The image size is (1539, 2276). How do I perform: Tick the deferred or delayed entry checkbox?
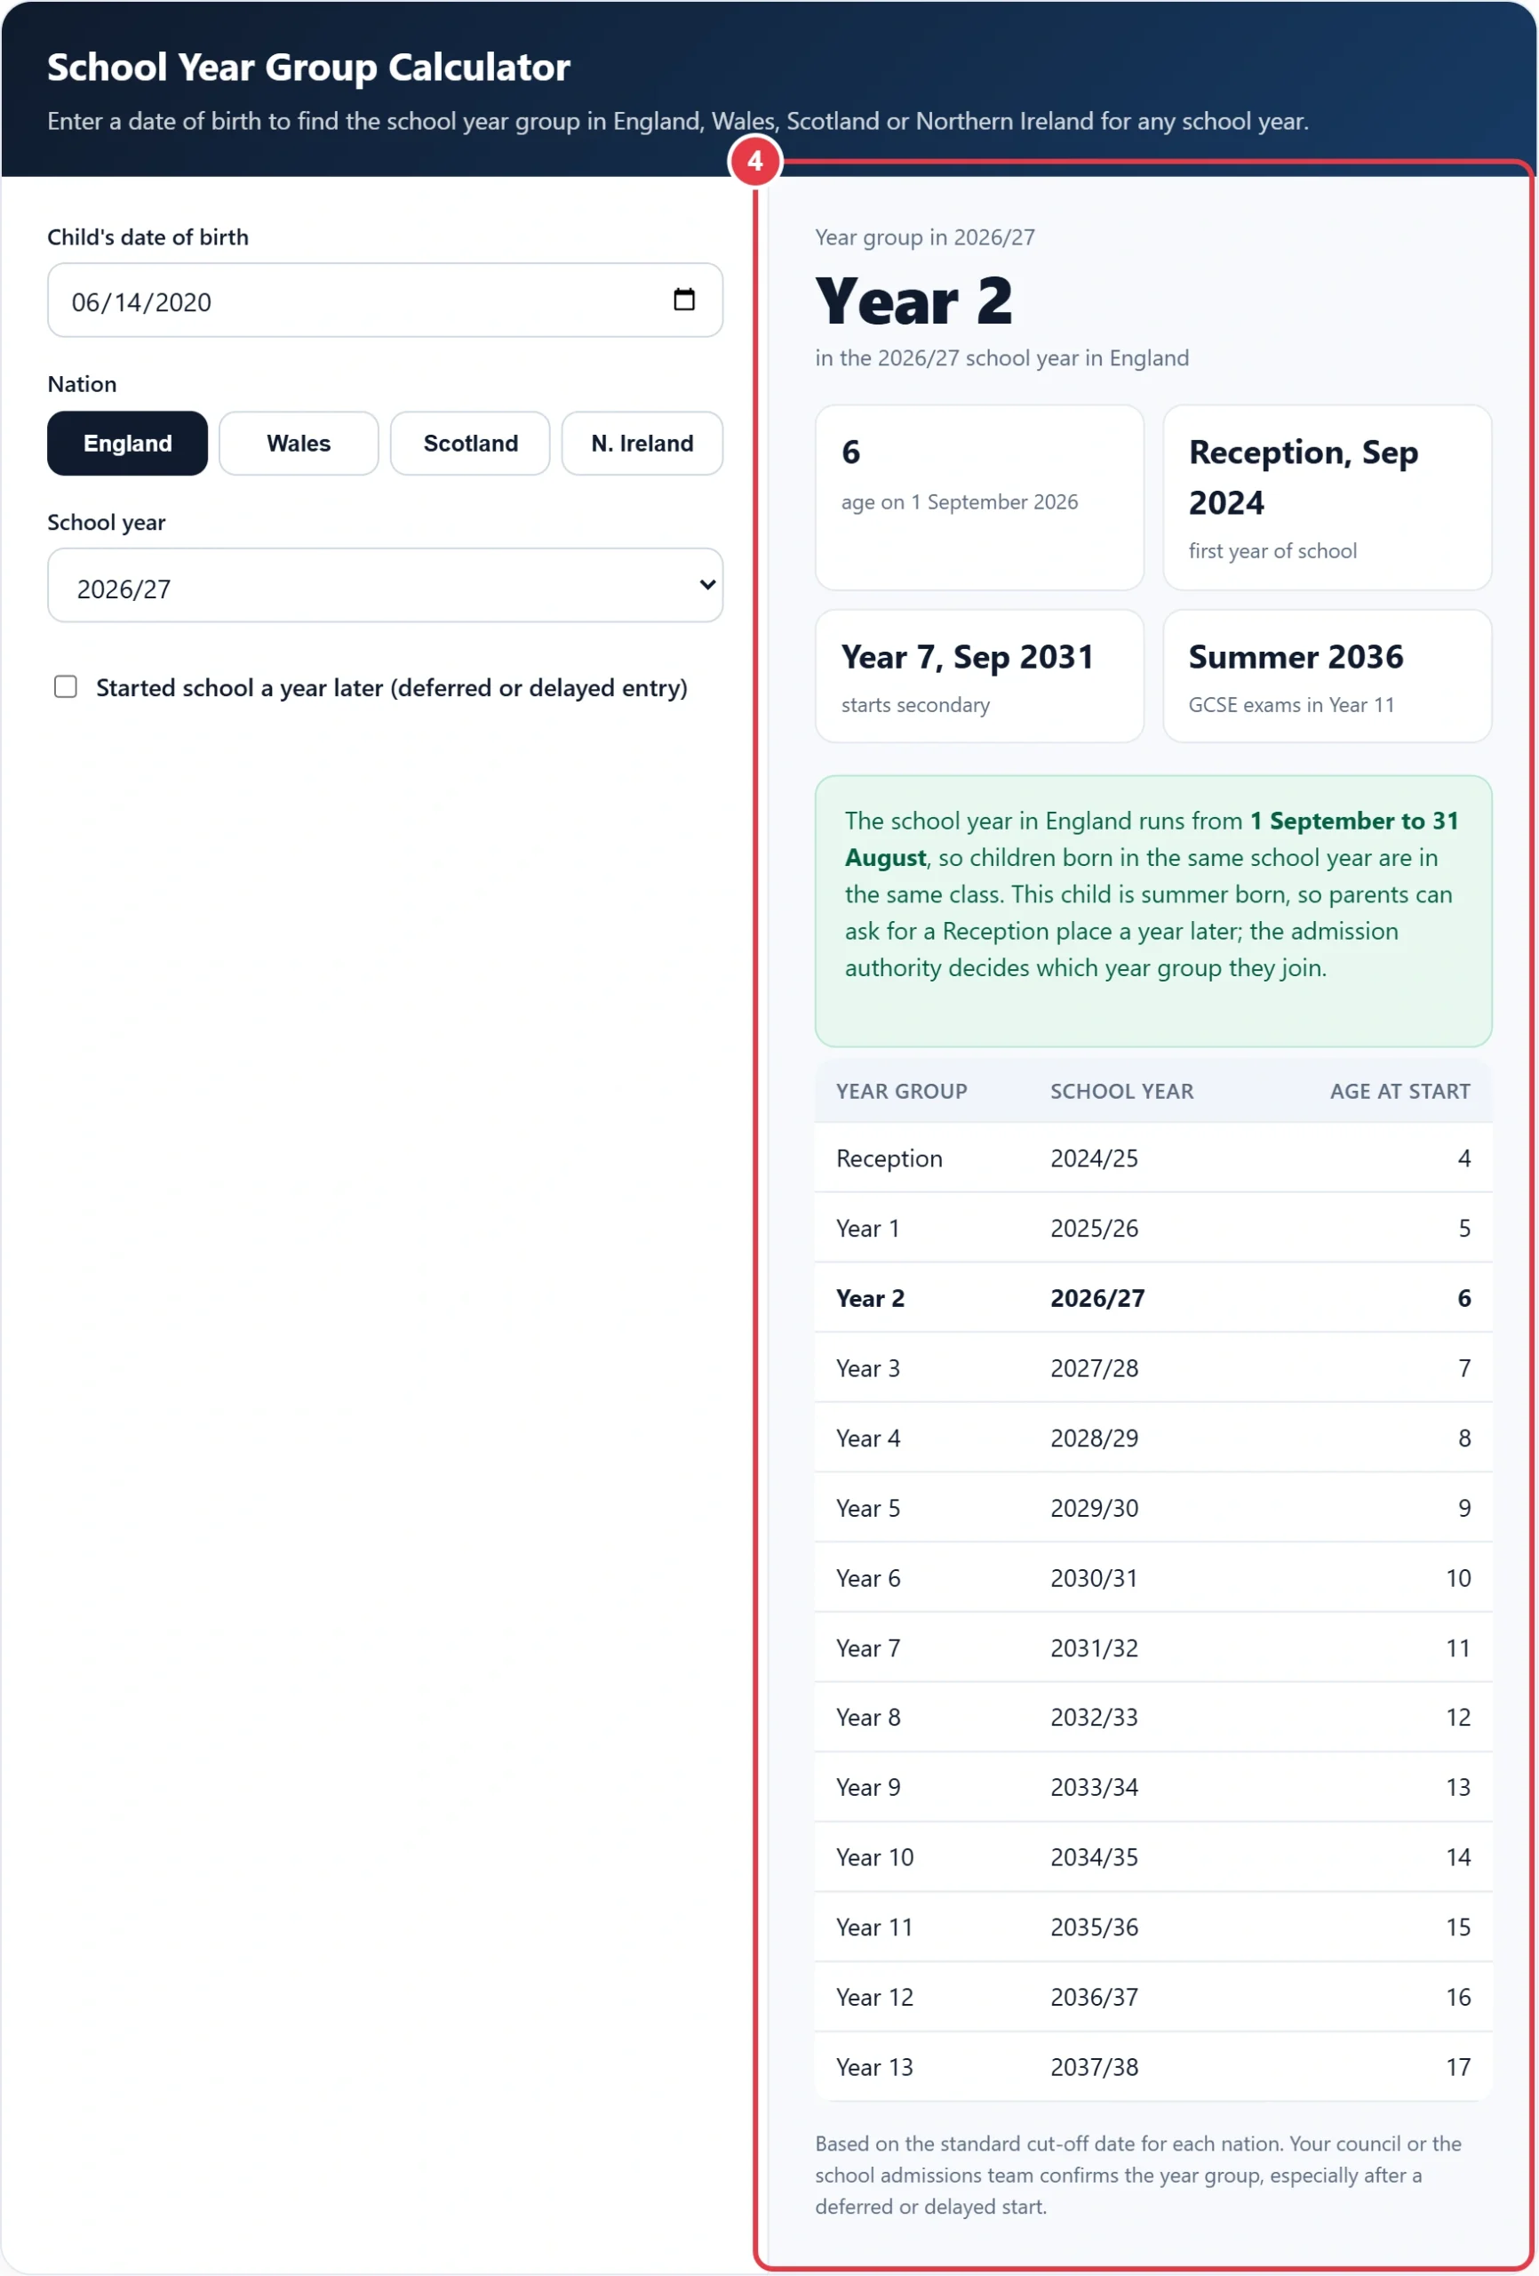pos(66,686)
